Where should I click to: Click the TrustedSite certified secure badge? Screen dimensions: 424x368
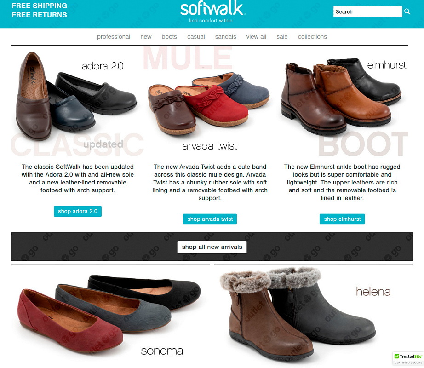(408, 359)
